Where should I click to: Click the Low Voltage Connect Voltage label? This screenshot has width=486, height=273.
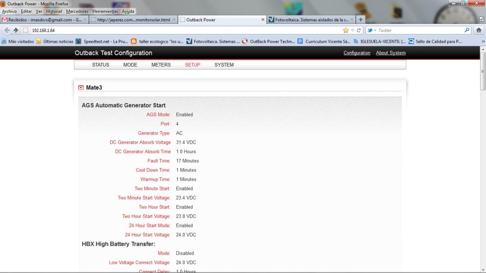click(139, 262)
